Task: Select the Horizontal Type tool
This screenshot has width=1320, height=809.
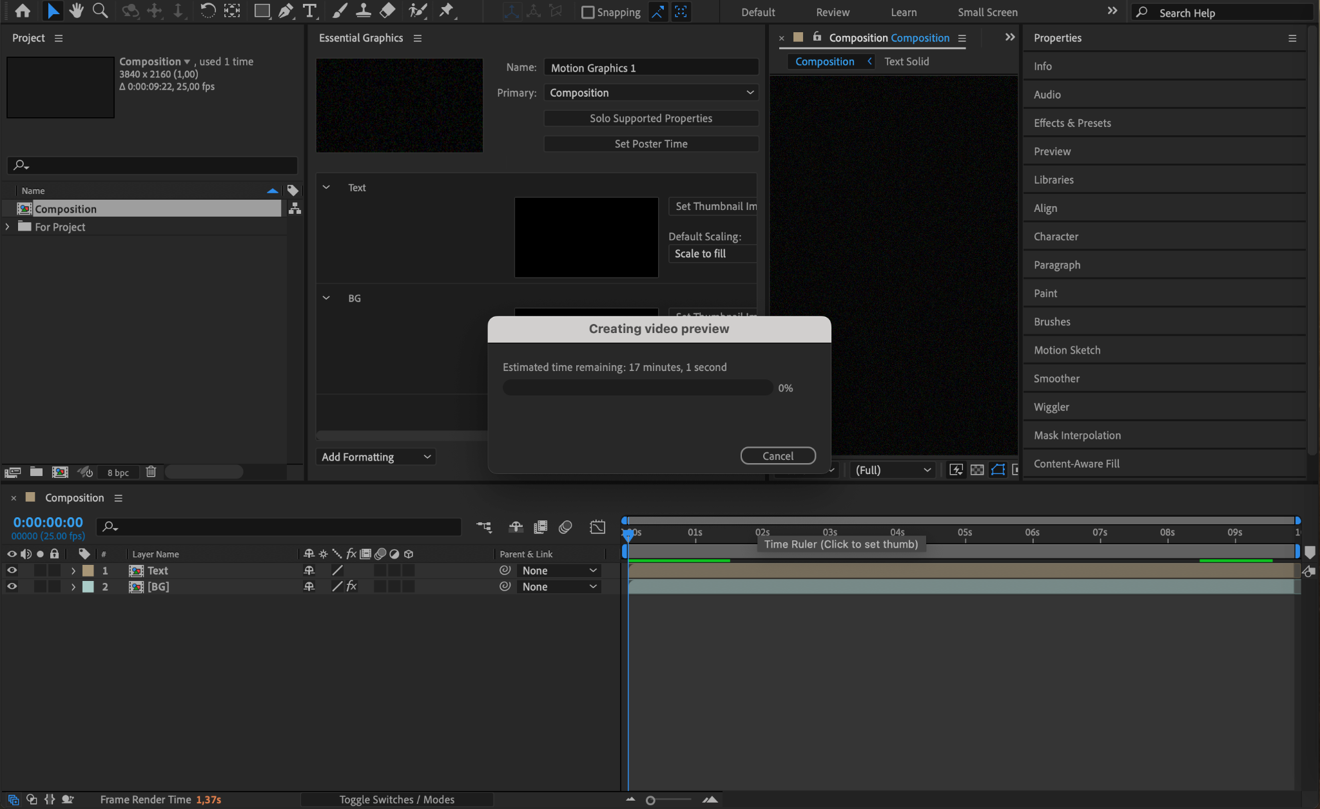Action: click(x=310, y=11)
